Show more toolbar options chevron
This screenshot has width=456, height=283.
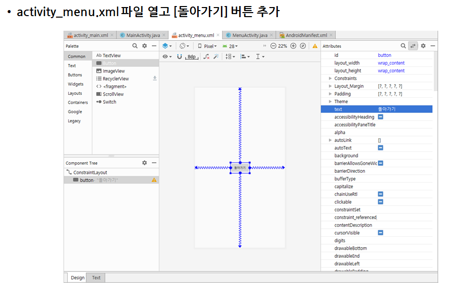(264, 45)
